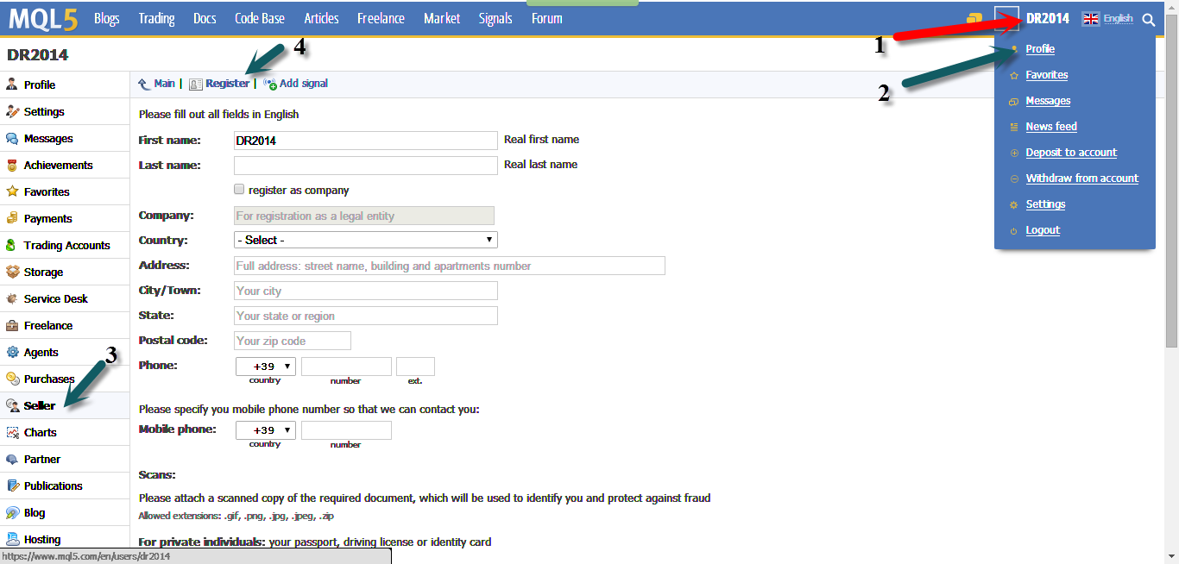Click the Phone ext. input field

pyautogui.click(x=415, y=367)
